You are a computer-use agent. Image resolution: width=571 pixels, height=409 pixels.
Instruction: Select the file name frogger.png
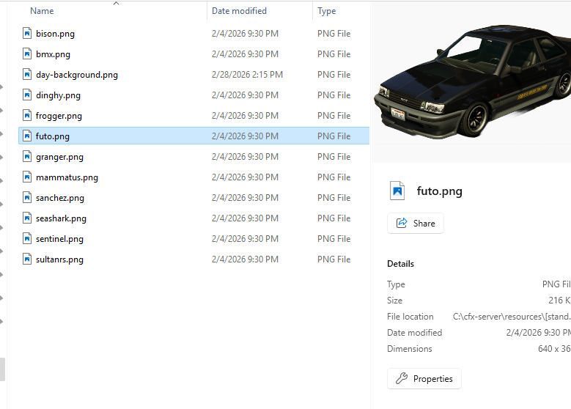[59, 116]
